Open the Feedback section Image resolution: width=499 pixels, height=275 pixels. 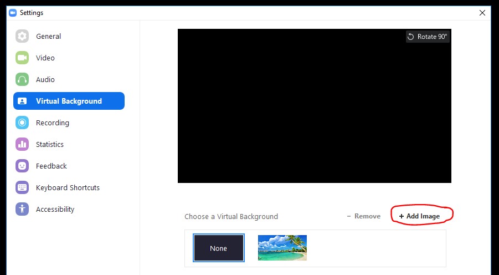[69, 166]
